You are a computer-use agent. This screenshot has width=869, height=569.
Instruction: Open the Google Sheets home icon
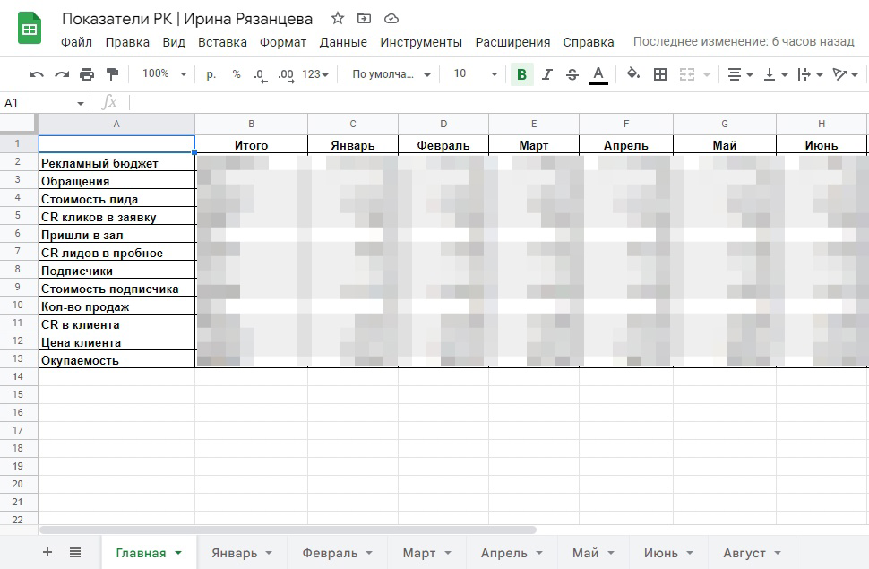tap(30, 28)
